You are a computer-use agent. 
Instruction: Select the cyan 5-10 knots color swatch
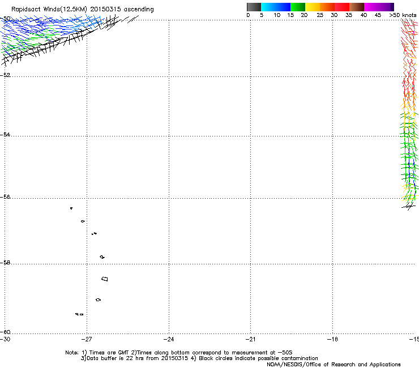click(x=268, y=7)
